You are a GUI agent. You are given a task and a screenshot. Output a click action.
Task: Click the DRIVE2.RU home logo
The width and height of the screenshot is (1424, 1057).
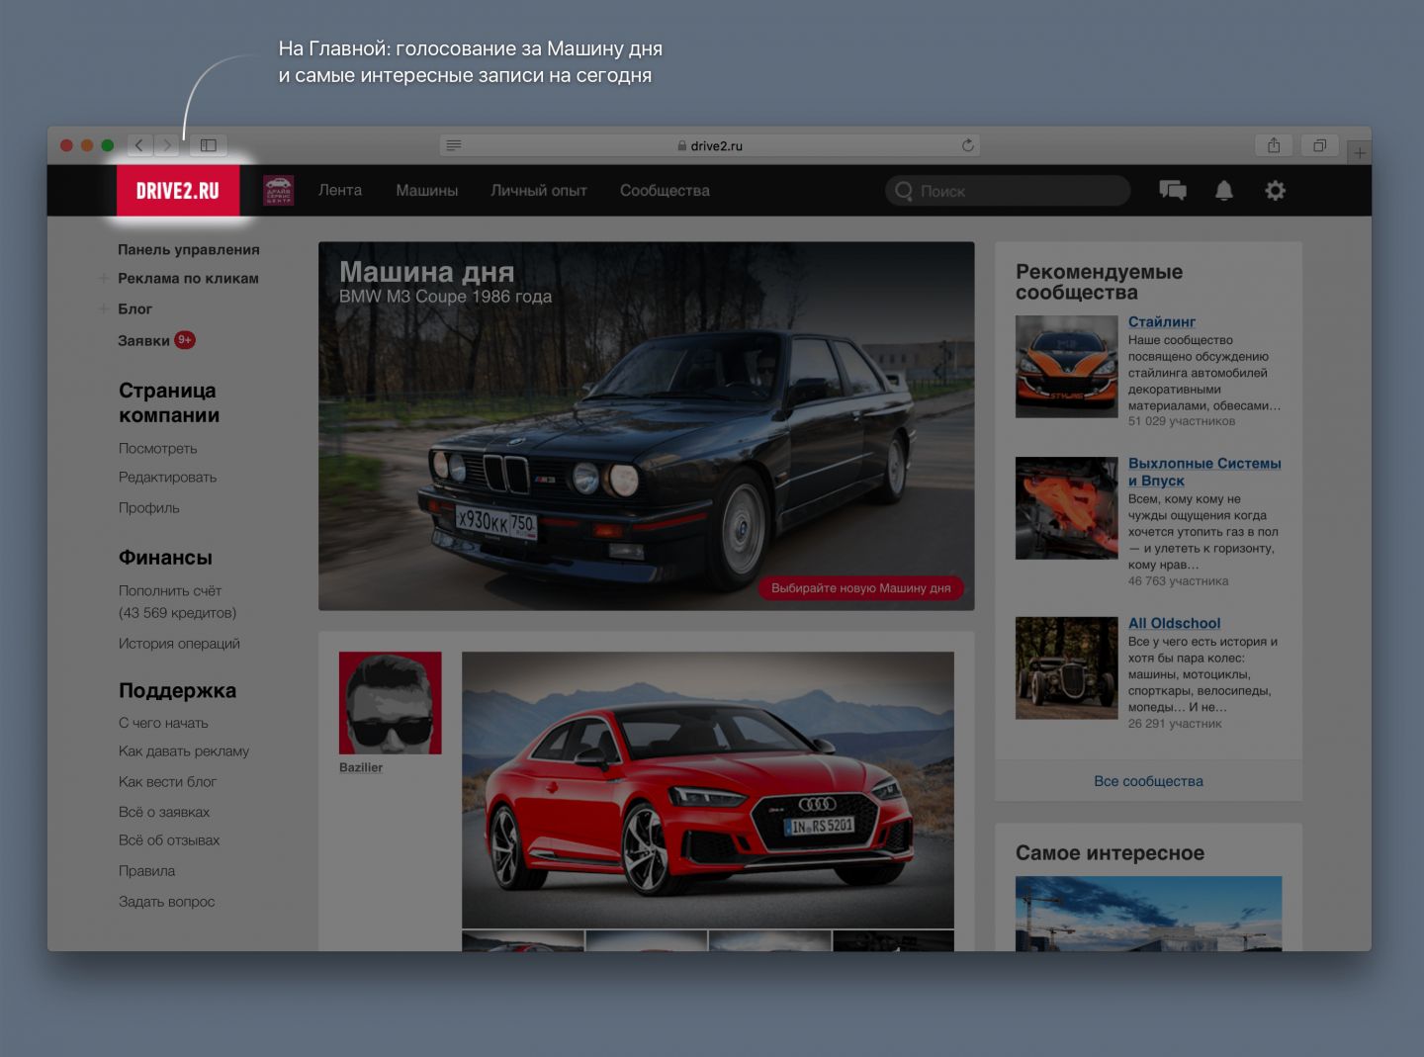tap(178, 191)
